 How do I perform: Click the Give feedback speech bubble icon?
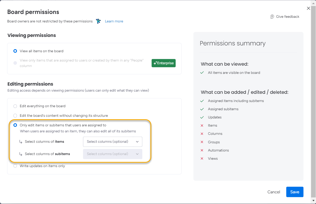272,17
